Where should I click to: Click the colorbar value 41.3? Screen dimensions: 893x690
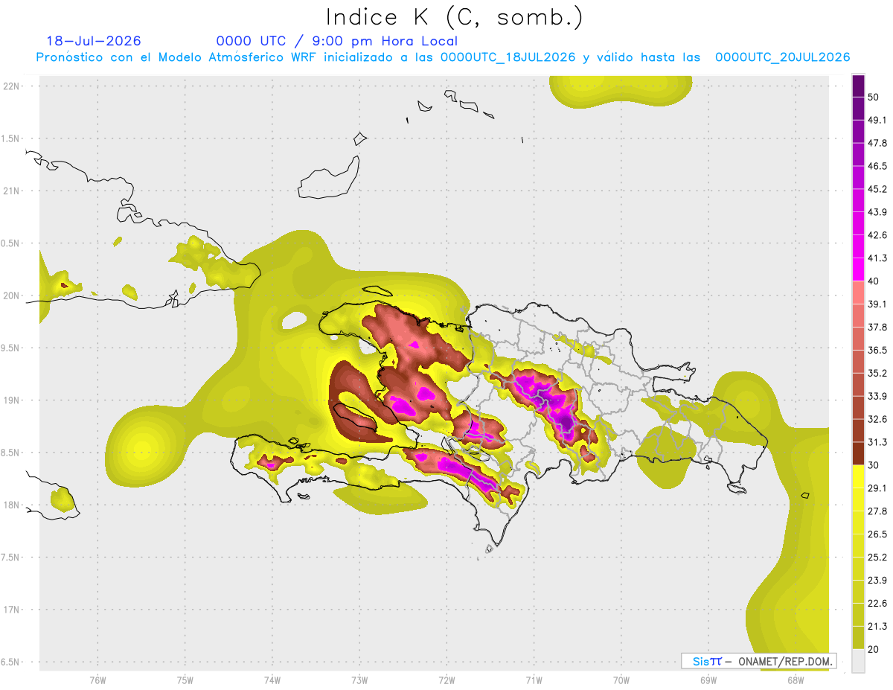point(877,258)
